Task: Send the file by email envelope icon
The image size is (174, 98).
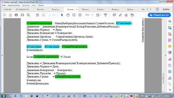Action: [x=22, y=15]
